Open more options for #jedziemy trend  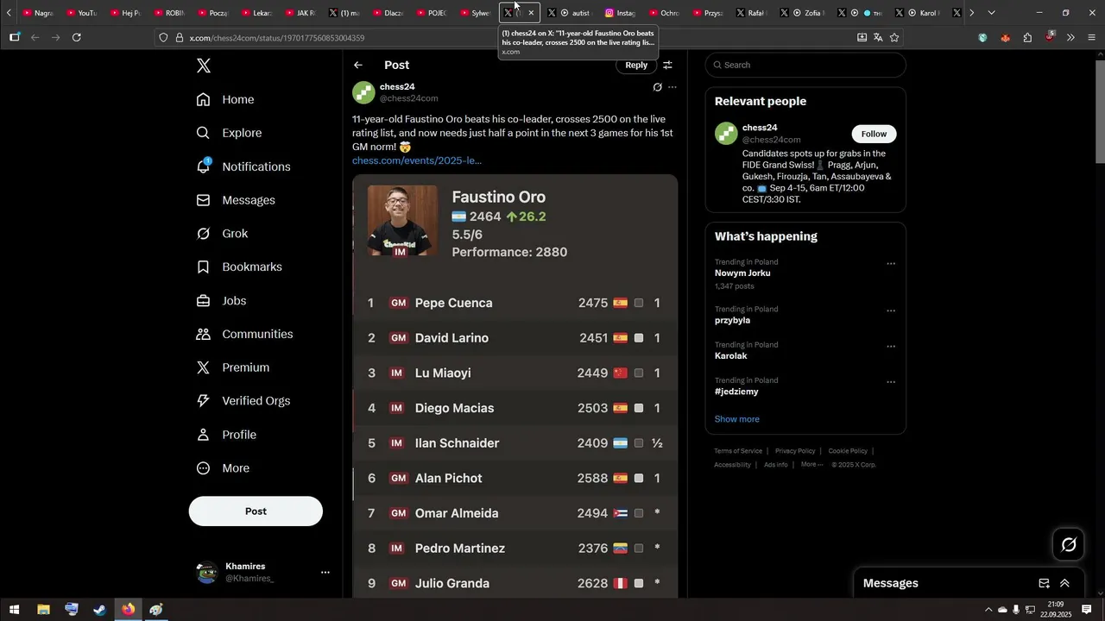[891, 382]
